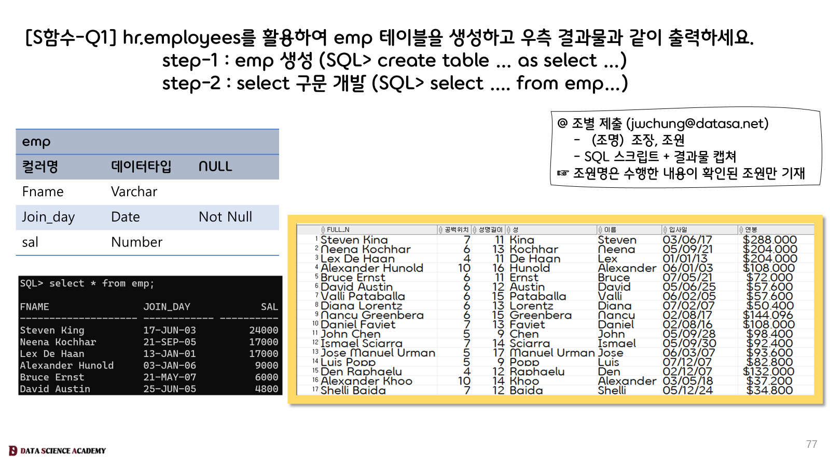The image size is (830, 467).
Task: Select the FULL_N column header label
Action: tap(338, 230)
